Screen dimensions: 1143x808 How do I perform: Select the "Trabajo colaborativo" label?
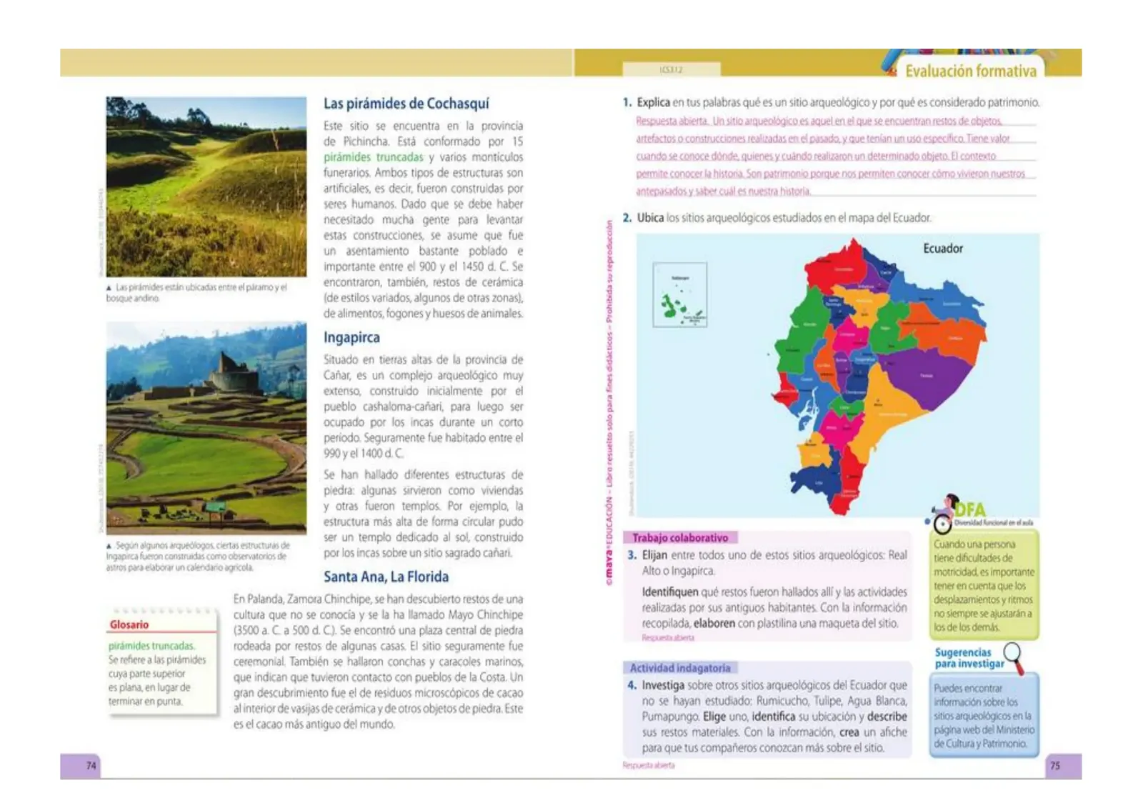pos(680,538)
